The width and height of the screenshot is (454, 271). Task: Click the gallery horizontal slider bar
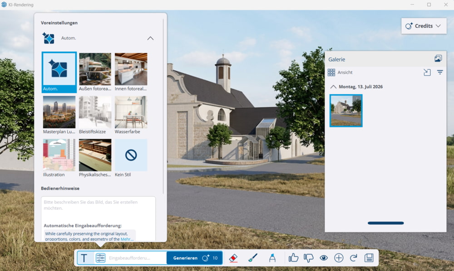(x=385, y=223)
